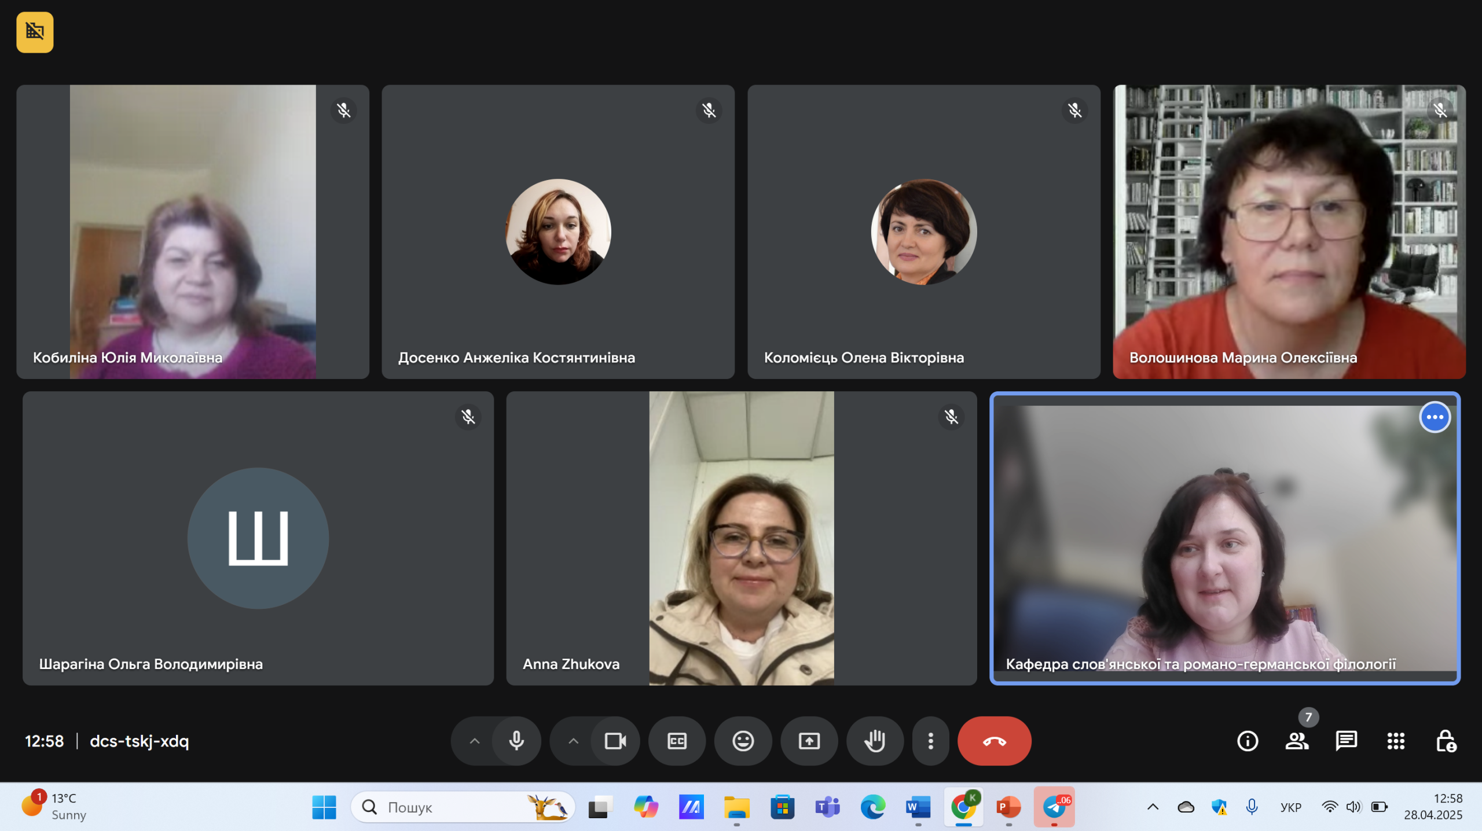The height and width of the screenshot is (831, 1482).
Task: Expand video settings arrow beside the camera
Action: tap(573, 741)
